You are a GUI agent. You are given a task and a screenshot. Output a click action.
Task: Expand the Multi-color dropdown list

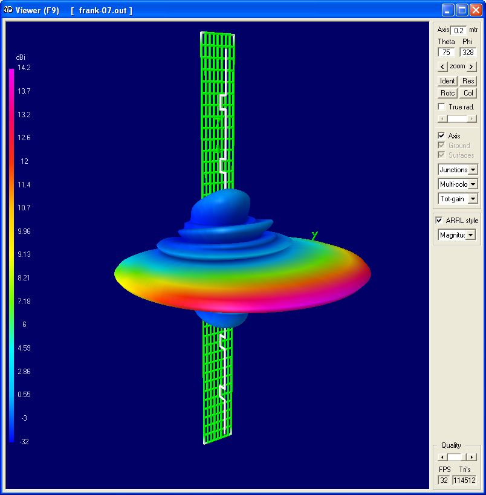[x=473, y=184]
